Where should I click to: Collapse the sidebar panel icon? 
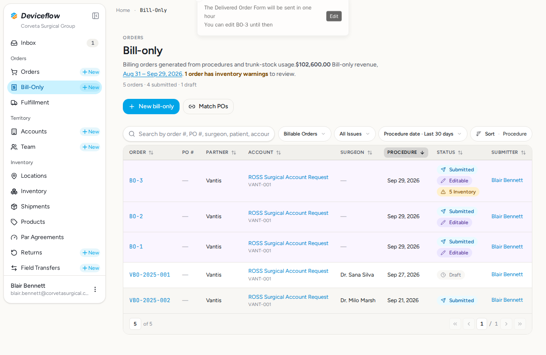pyautogui.click(x=96, y=16)
